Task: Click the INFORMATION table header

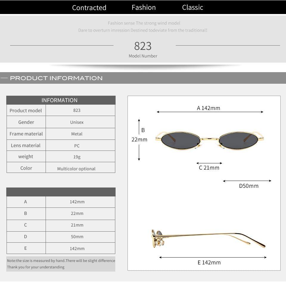Action: point(60,100)
